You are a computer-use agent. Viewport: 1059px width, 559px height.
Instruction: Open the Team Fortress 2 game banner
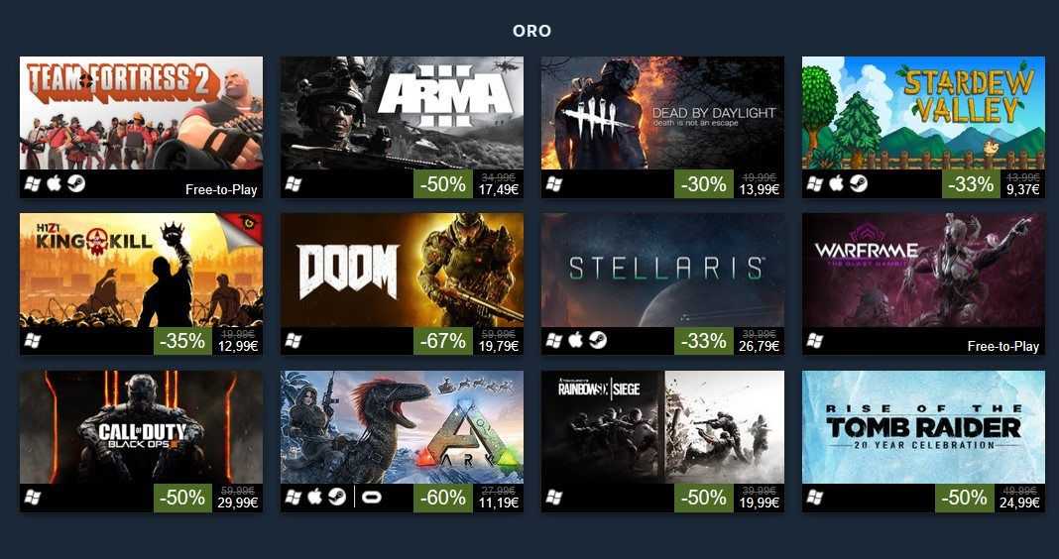(x=141, y=113)
